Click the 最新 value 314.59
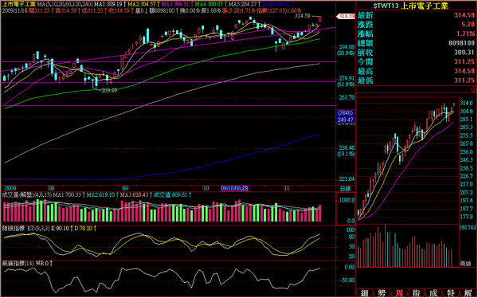Screen dimensions: 478x298 point(464,16)
